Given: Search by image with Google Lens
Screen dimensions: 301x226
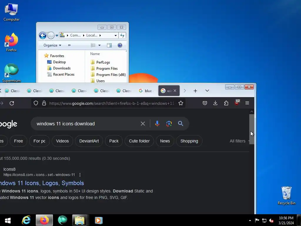Looking at the screenshot, I should pos(169,124).
